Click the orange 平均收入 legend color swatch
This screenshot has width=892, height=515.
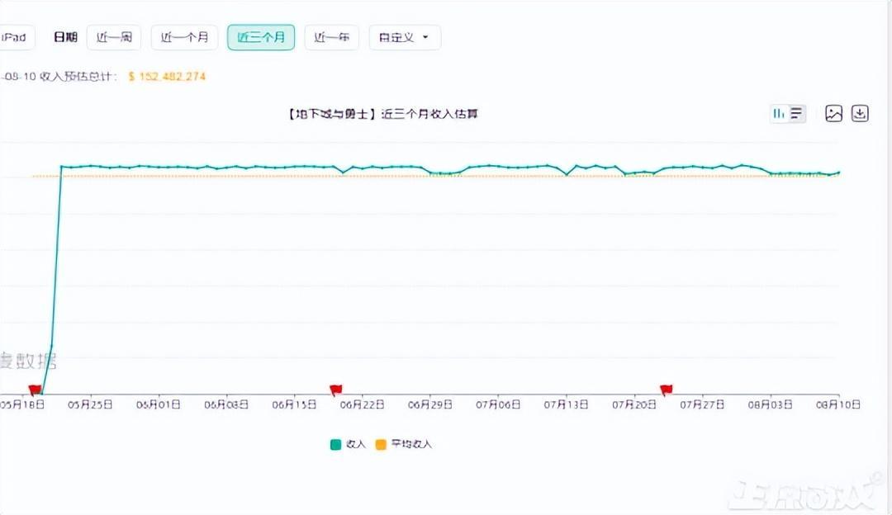coord(381,444)
